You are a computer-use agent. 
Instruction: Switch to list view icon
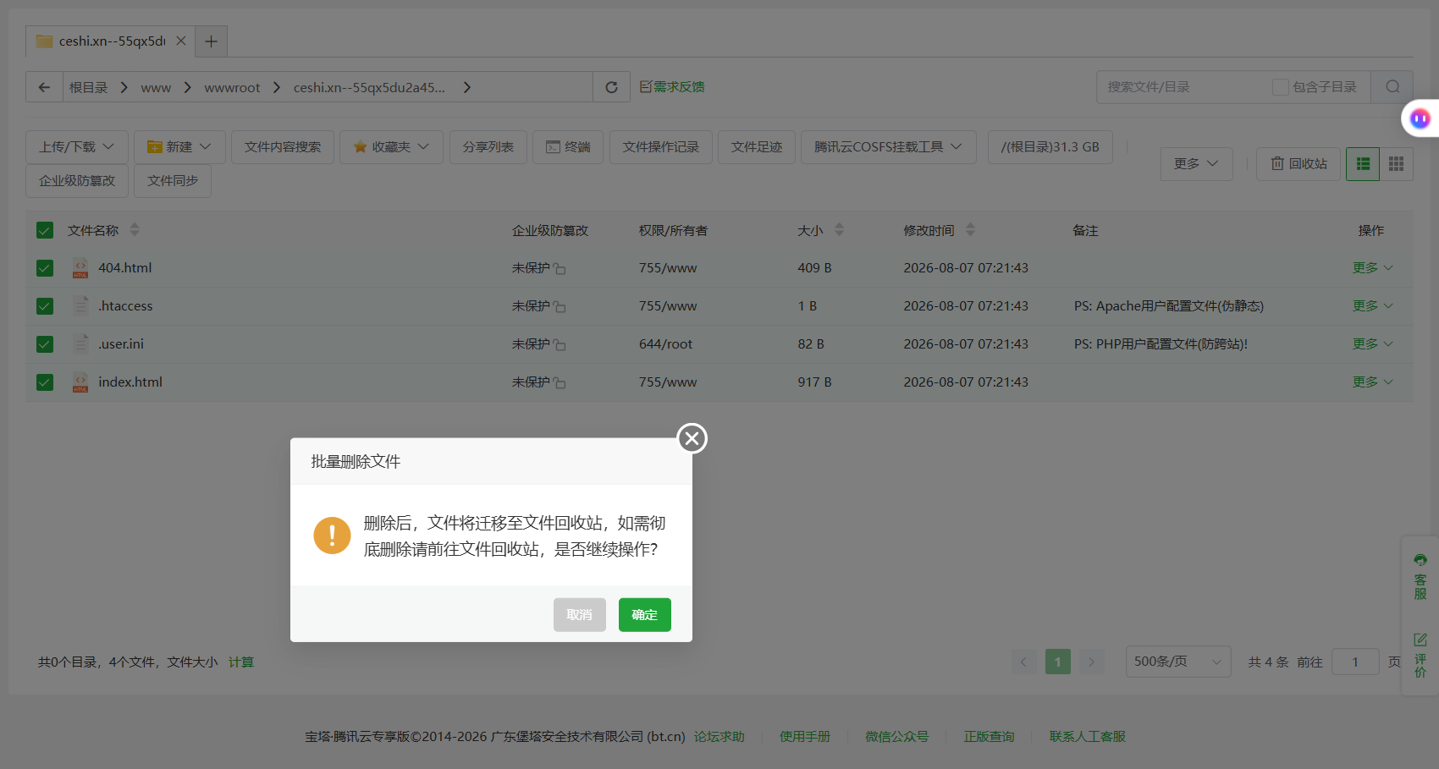pos(1363,164)
